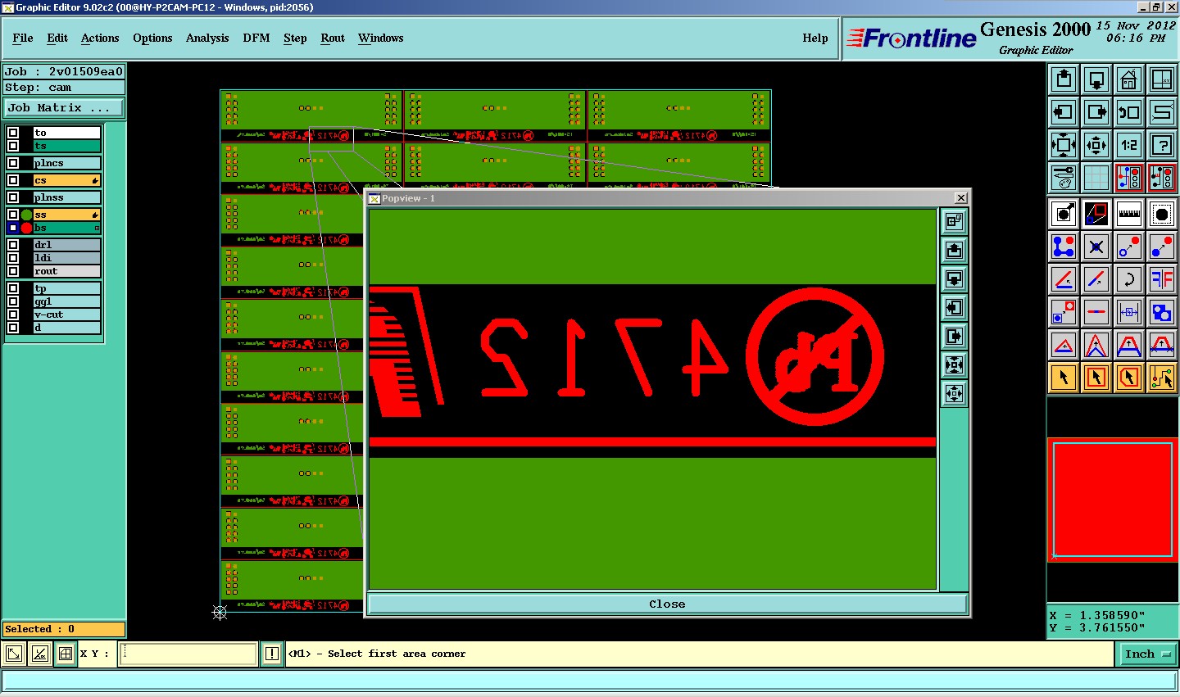The width and height of the screenshot is (1180, 697).
Task: Click the mirror F tool icon
Action: [1162, 279]
